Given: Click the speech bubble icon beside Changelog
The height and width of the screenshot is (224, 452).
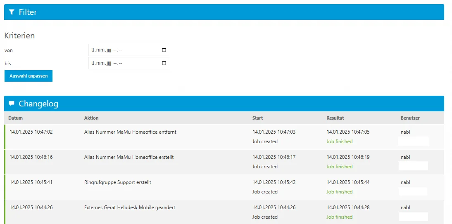Looking at the screenshot, I should click(12, 104).
